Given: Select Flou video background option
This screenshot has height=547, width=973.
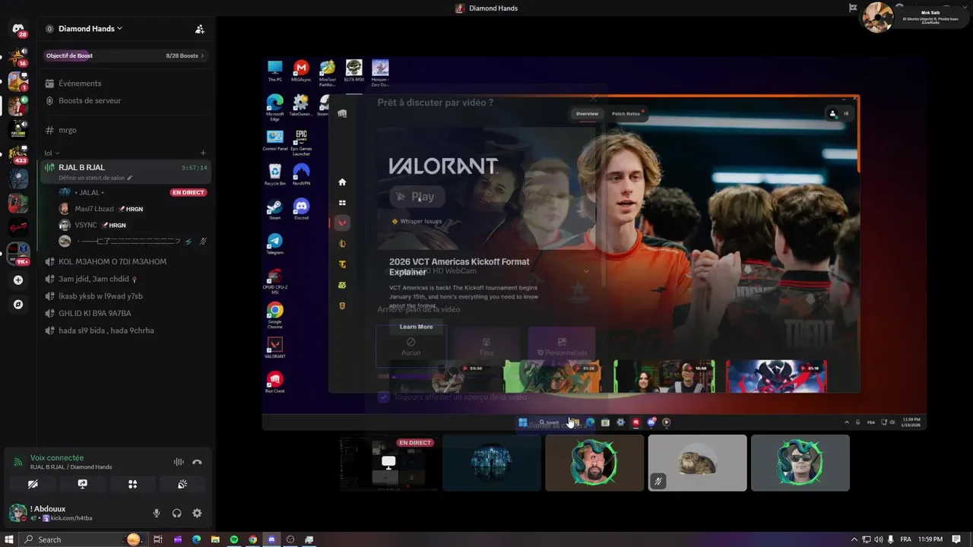Looking at the screenshot, I should [486, 346].
